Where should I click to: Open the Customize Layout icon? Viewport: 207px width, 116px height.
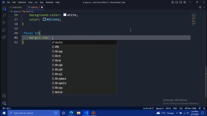(185, 2)
